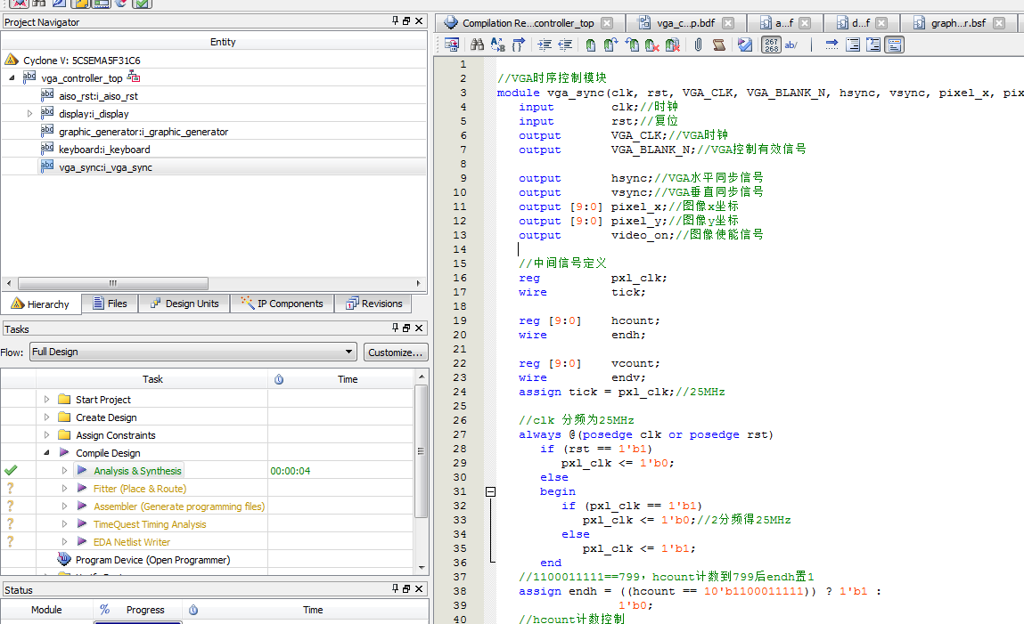Click the Find binoculars icon

point(477,45)
